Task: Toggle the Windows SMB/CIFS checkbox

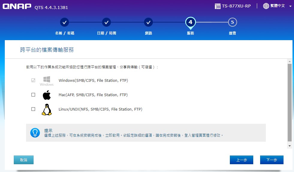Action: pyautogui.click(x=33, y=80)
